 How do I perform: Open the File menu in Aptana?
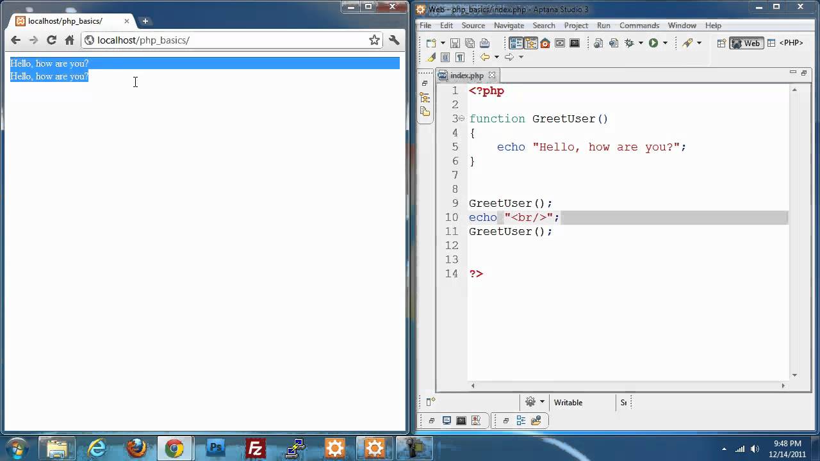[425, 26]
